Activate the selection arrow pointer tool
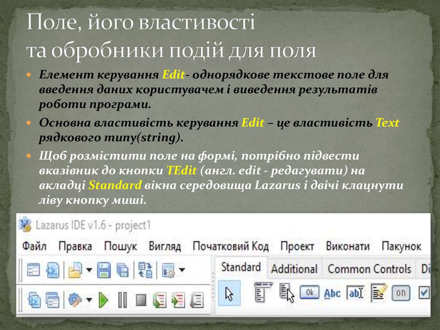Screen dimensions: 440x330 click(x=229, y=294)
